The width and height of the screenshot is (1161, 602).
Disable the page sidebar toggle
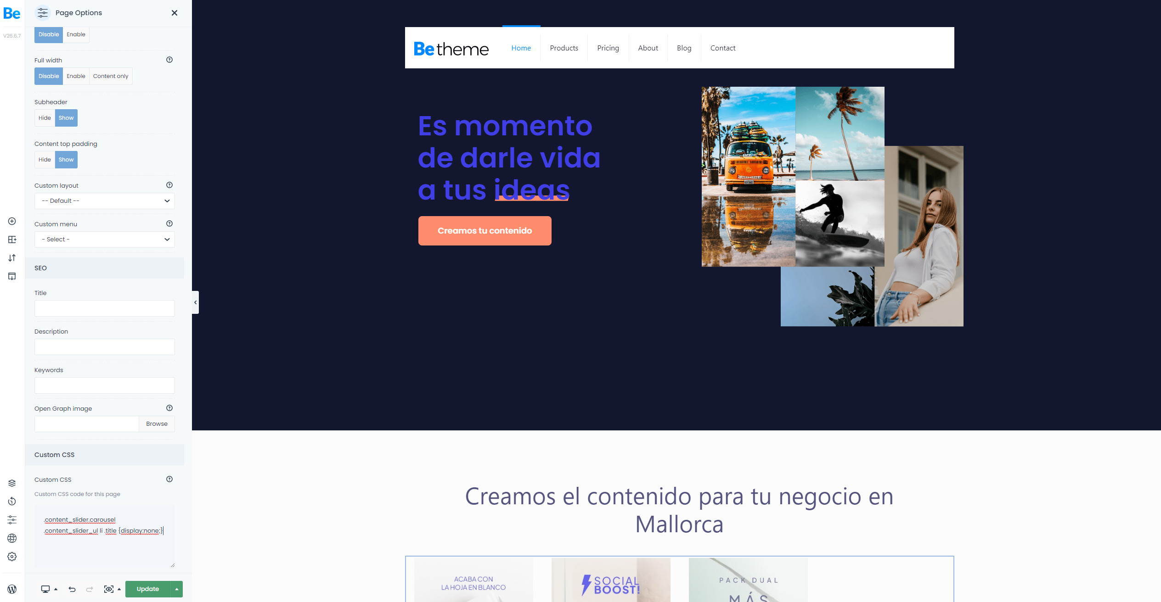pyautogui.click(x=48, y=34)
